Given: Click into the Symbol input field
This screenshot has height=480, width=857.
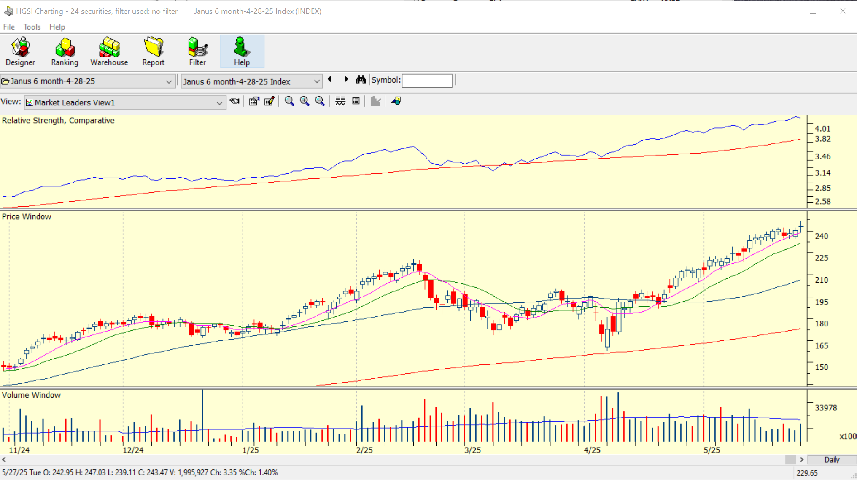Looking at the screenshot, I should [x=427, y=81].
